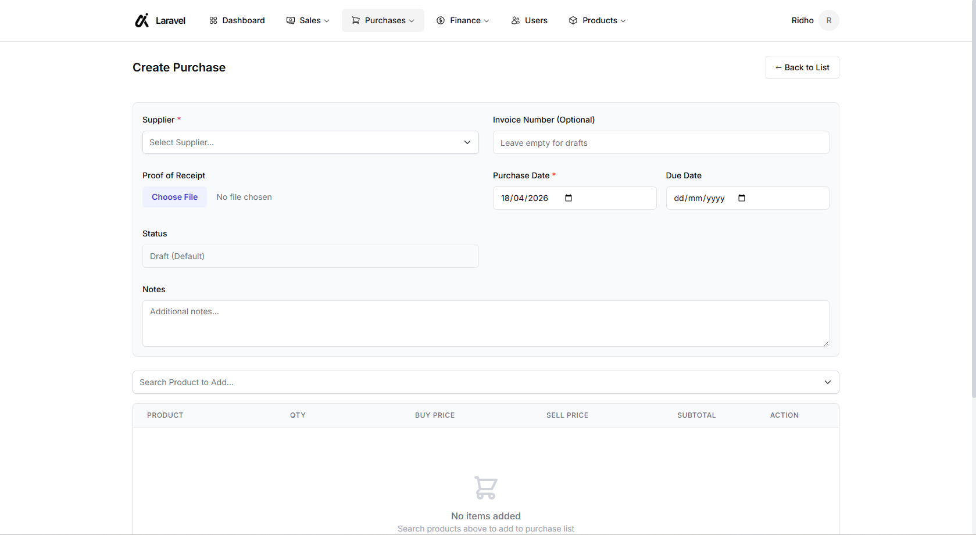Focus the Purchase Date field
This screenshot has height=535, width=976.
pyautogui.click(x=574, y=198)
